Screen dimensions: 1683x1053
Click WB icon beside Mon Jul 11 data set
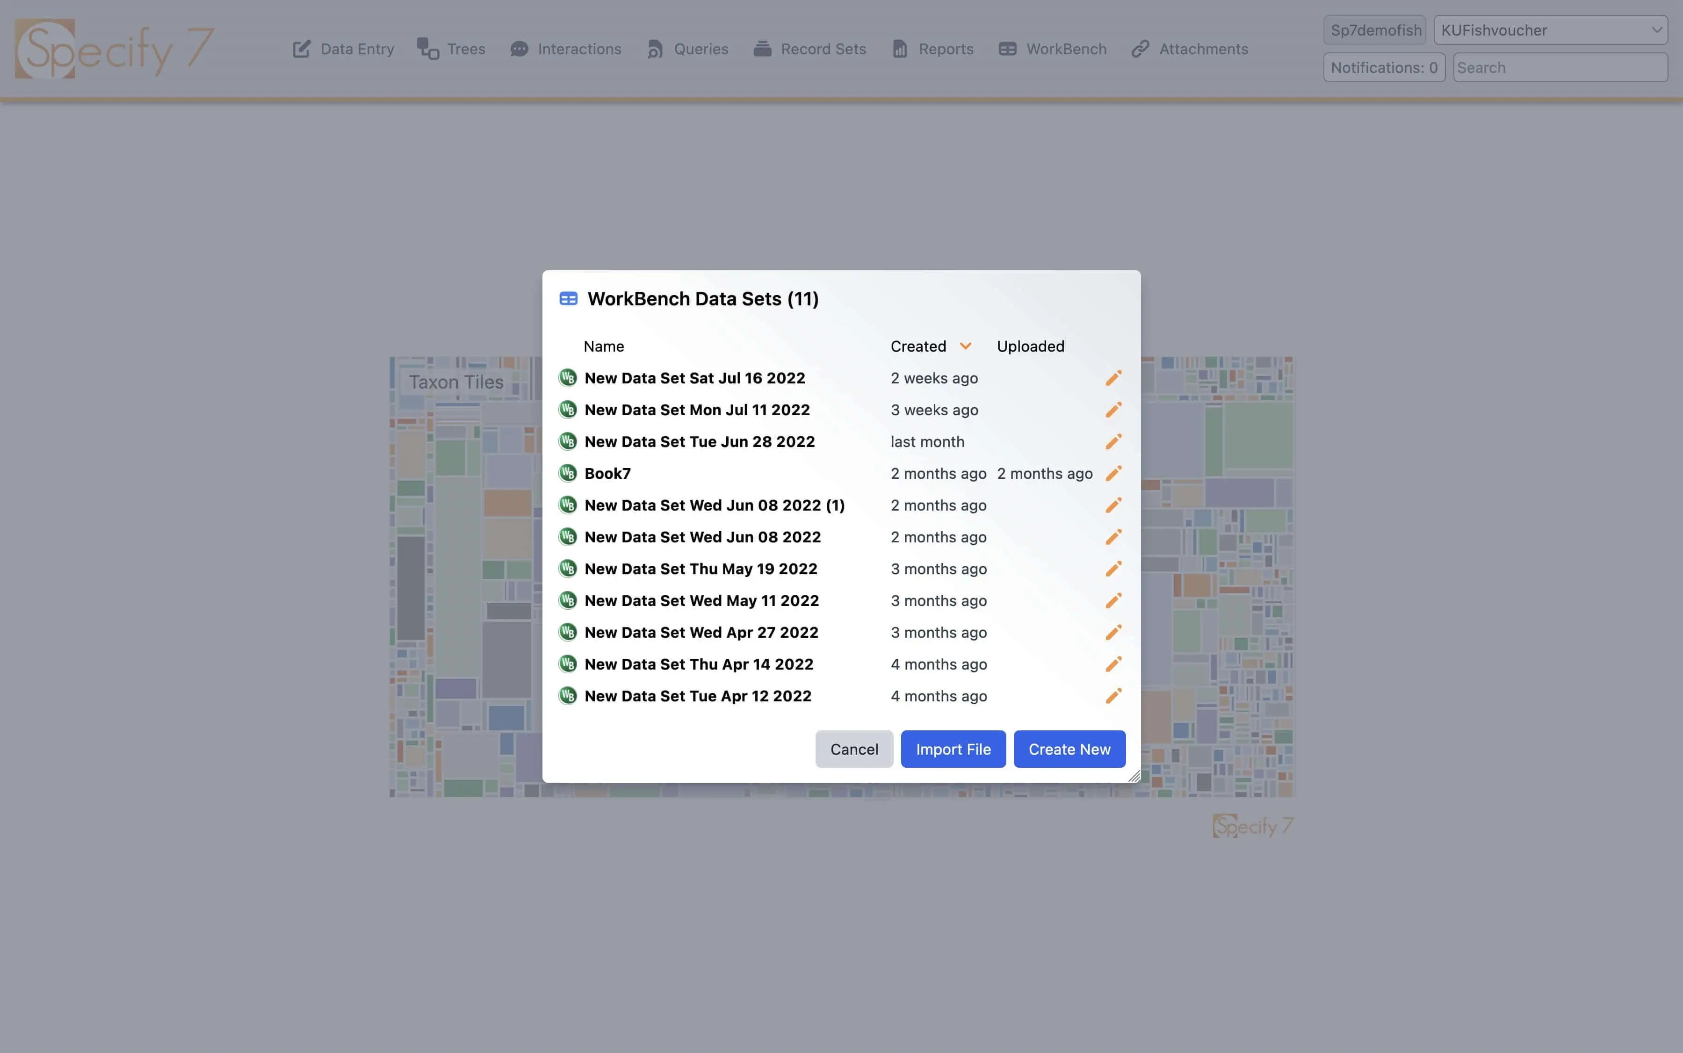[x=568, y=410]
